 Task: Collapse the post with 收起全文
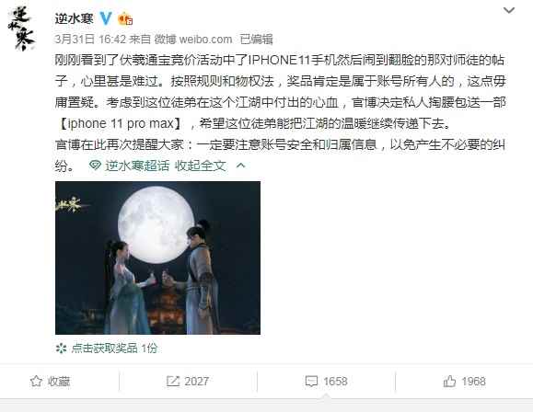pyautogui.click(x=200, y=166)
